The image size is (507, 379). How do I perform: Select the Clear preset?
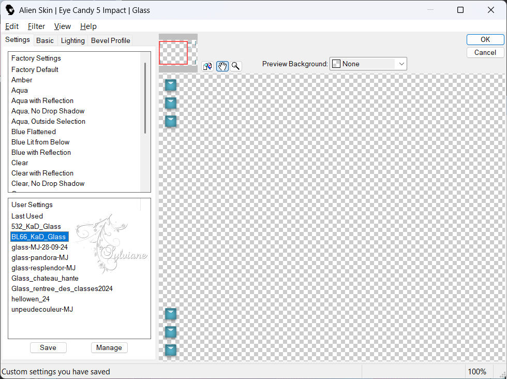pyautogui.click(x=20, y=163)
